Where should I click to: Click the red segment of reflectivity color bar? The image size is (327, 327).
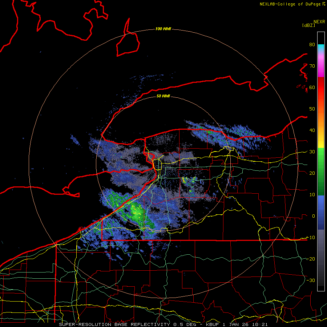coord(321,88)
